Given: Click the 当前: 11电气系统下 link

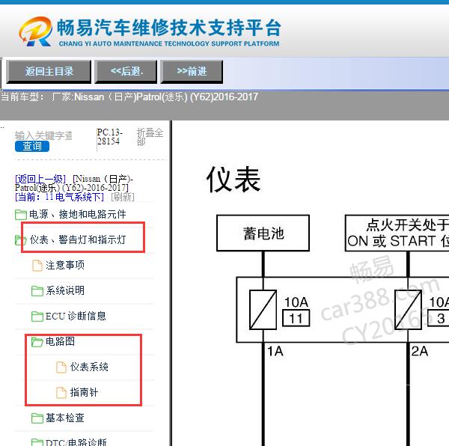Looking at the screenshot, I should click(59, 197).
